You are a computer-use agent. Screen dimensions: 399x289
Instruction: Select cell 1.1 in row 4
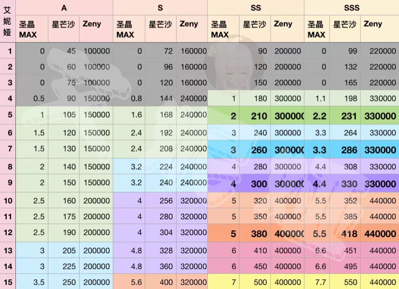pyautogui.click(x=317, y=98)
